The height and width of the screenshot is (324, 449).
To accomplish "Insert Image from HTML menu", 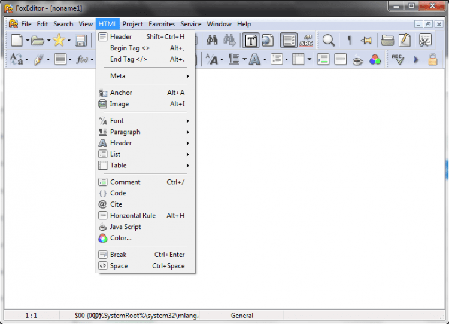I will coord(145,104).
